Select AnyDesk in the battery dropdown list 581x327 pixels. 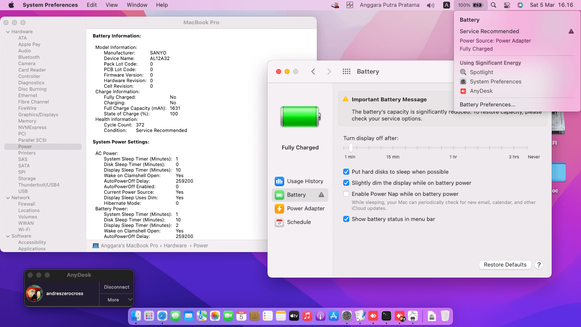point(481,91)
